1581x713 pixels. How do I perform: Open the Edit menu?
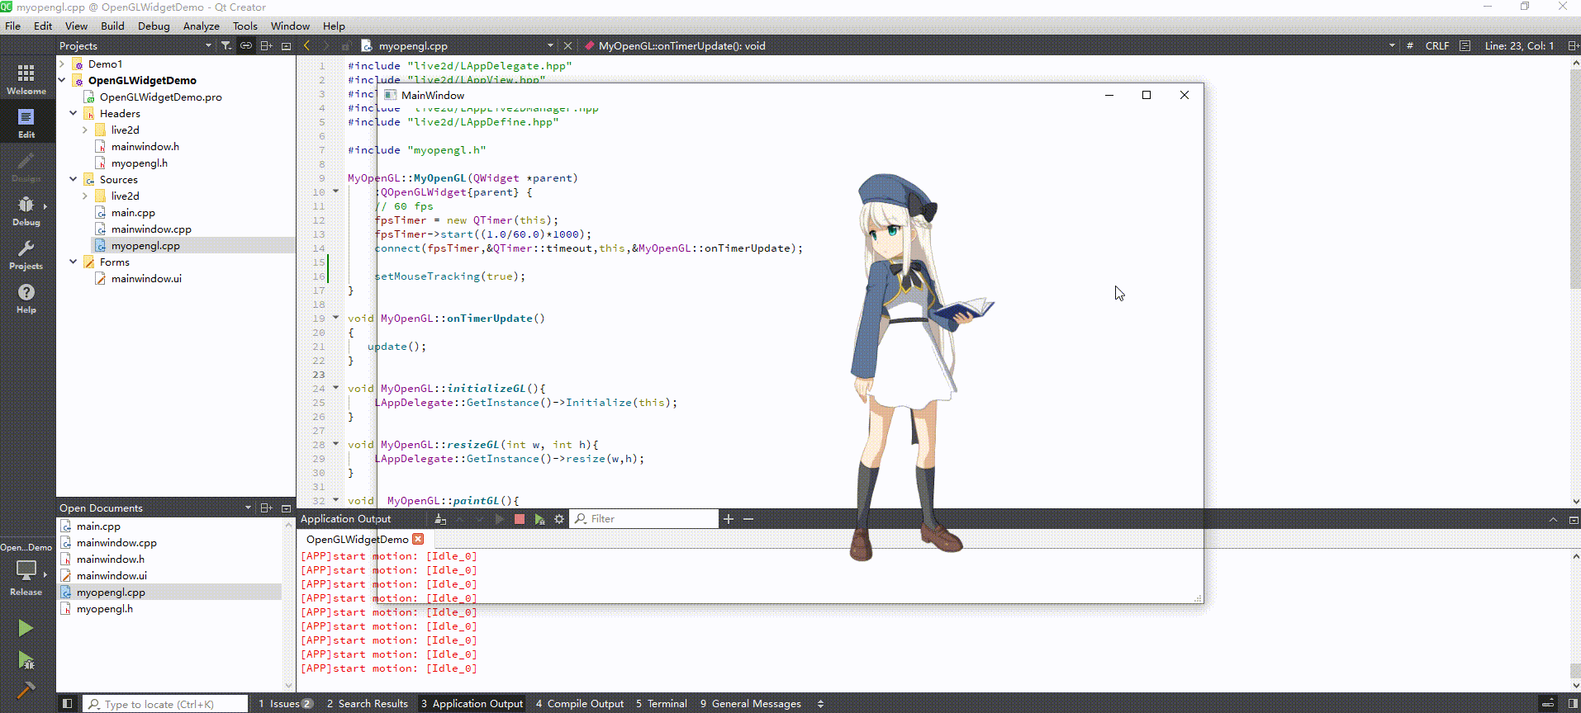click(43, 26)
